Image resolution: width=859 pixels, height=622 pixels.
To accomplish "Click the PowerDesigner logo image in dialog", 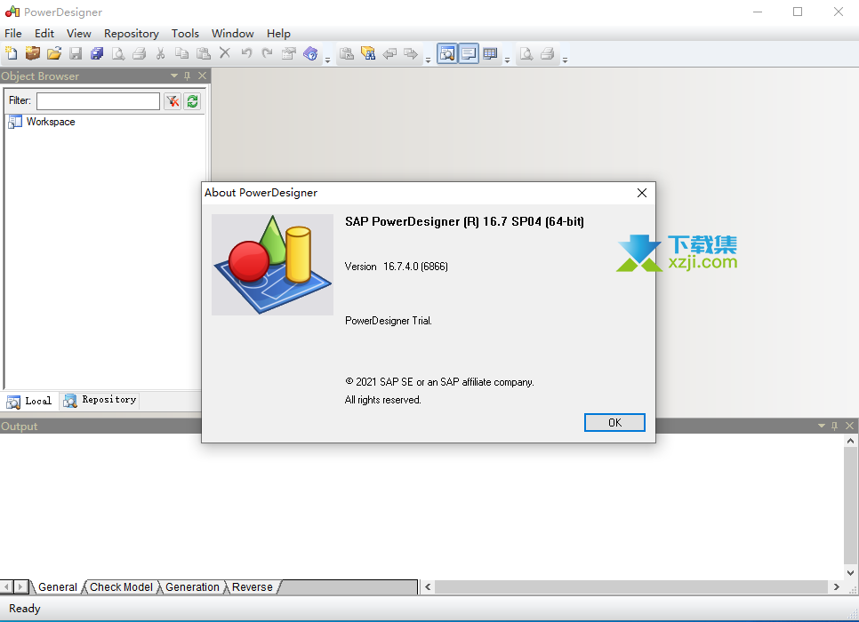I will click(272, 265).
